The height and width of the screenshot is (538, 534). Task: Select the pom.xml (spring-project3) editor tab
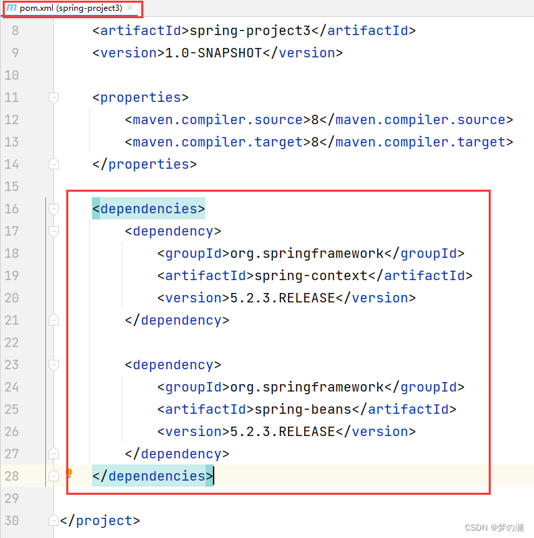(x=70, y=8)
